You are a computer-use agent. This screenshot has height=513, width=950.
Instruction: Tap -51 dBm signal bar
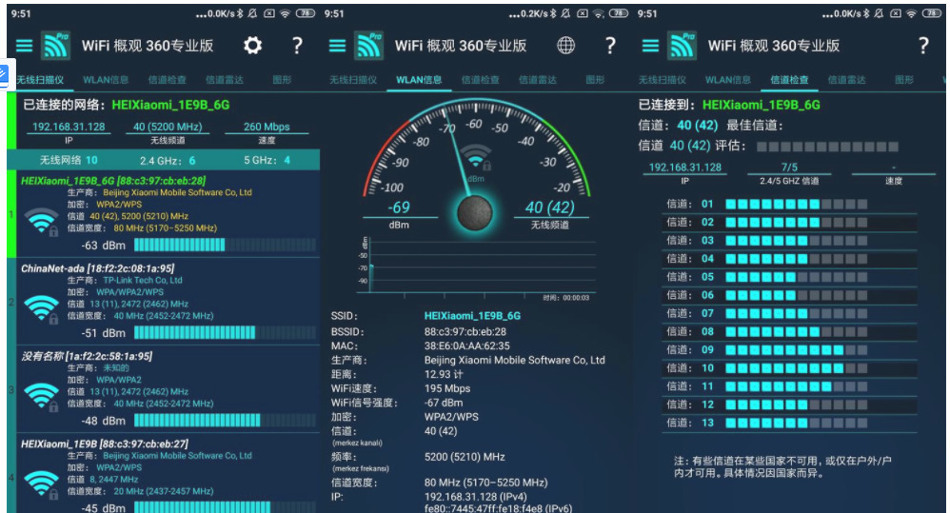click(x=225, y=332)
